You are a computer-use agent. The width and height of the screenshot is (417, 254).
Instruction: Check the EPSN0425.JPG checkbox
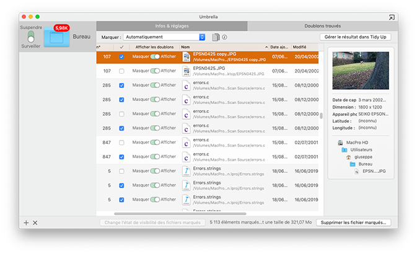pos(121,71)
